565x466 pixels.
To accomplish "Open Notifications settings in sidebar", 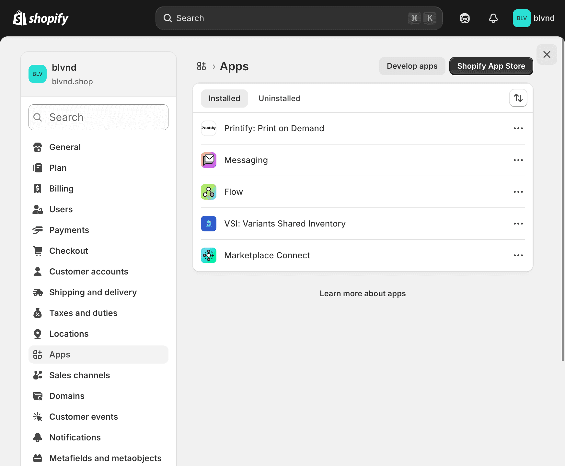I will point(98,437).
